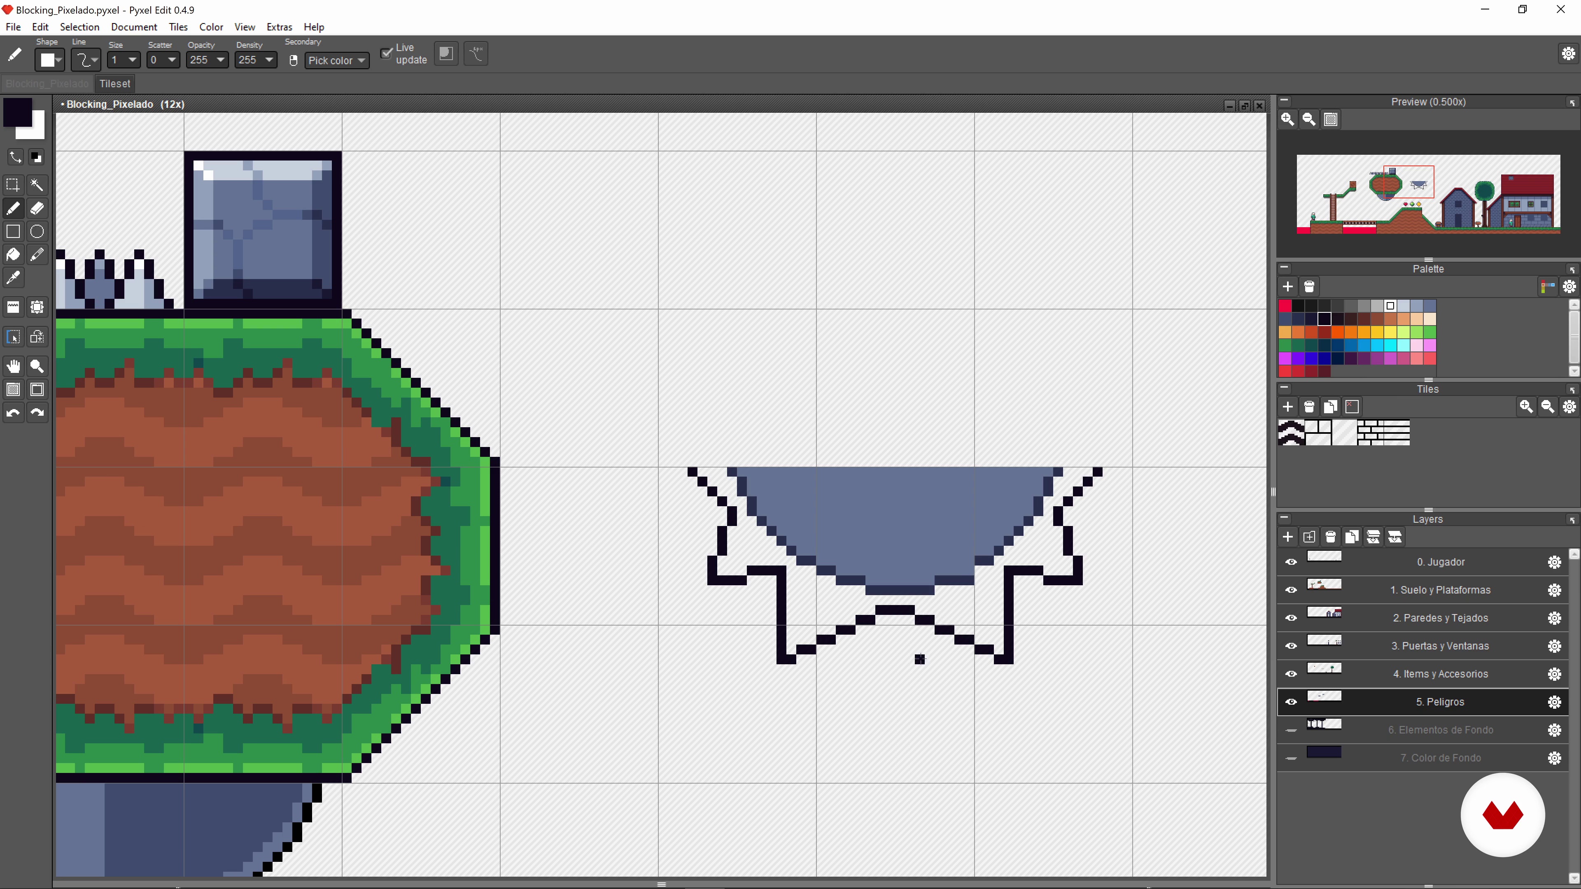Hide the 1. Suelo y Plataformas layer

[x=1291, y=590]
